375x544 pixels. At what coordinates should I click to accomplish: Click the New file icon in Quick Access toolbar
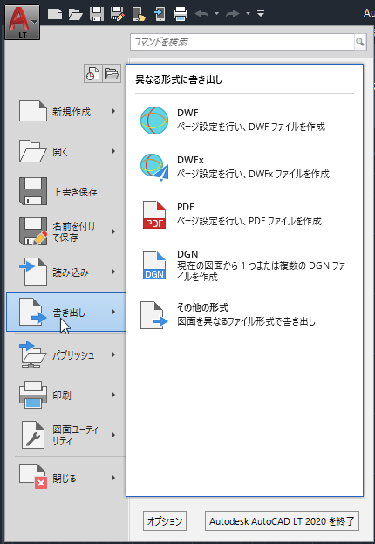[x=55, y=14]
